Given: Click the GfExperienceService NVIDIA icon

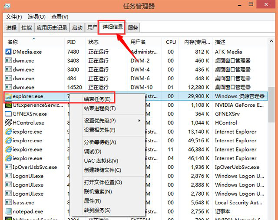Looking at the screenshot, I should [8, 105].
